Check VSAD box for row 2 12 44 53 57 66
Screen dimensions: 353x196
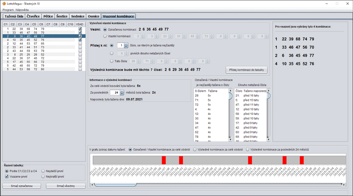click(x=80, y=44)
